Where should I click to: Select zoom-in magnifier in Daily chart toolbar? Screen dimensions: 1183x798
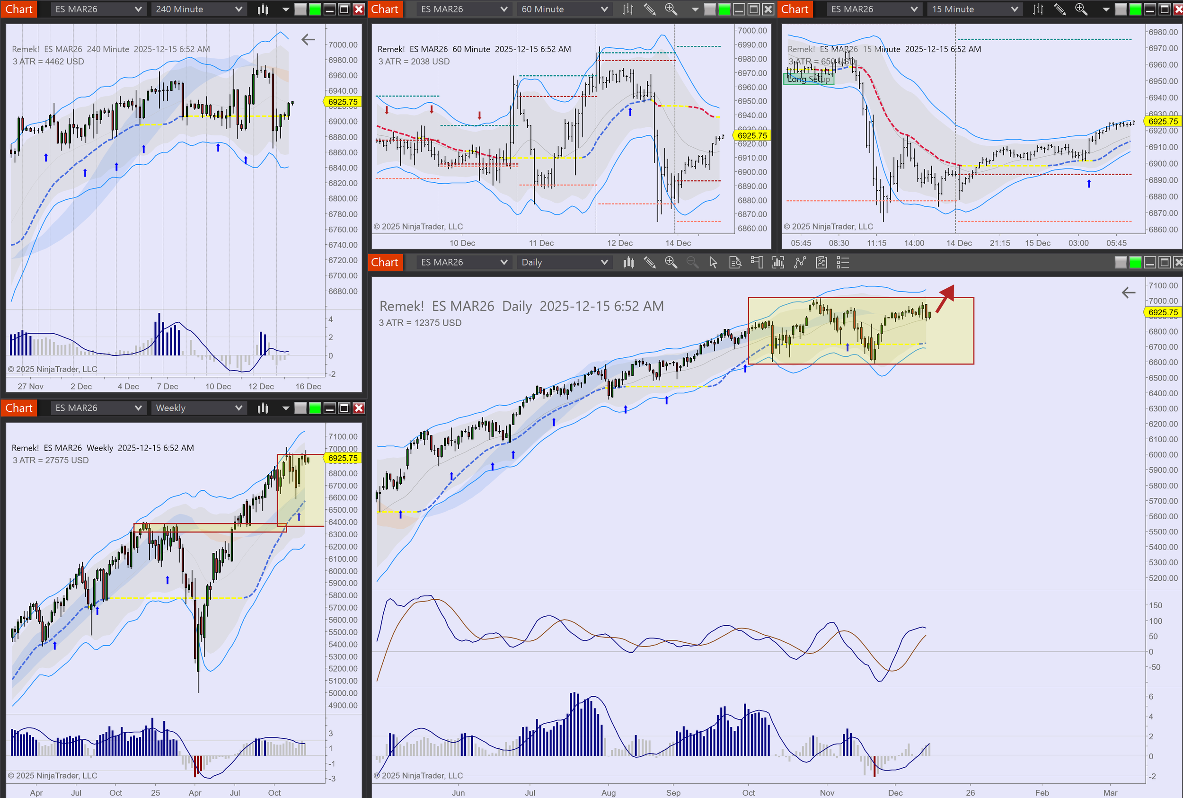point(671,263)
